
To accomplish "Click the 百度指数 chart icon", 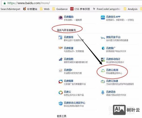I will point(61,59).
